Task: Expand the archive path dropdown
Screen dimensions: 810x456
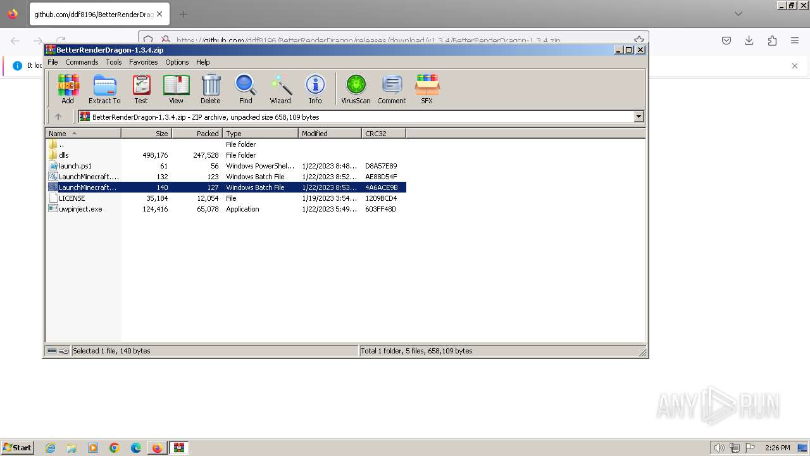Action: tap(639, 117)
